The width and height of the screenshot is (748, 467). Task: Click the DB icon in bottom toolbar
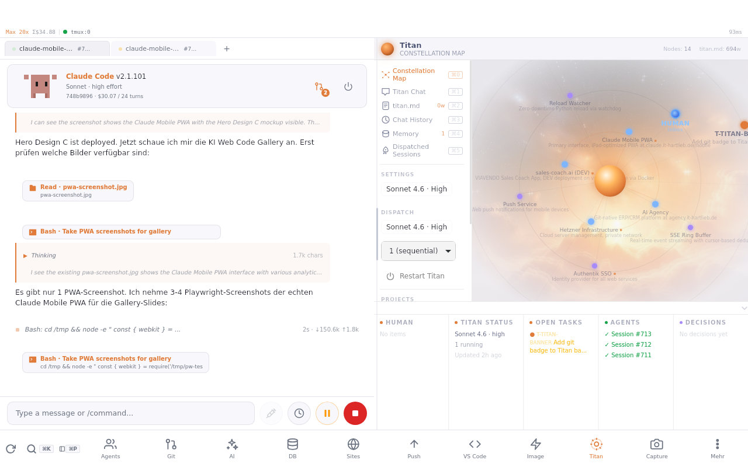[x=292, y=448]
